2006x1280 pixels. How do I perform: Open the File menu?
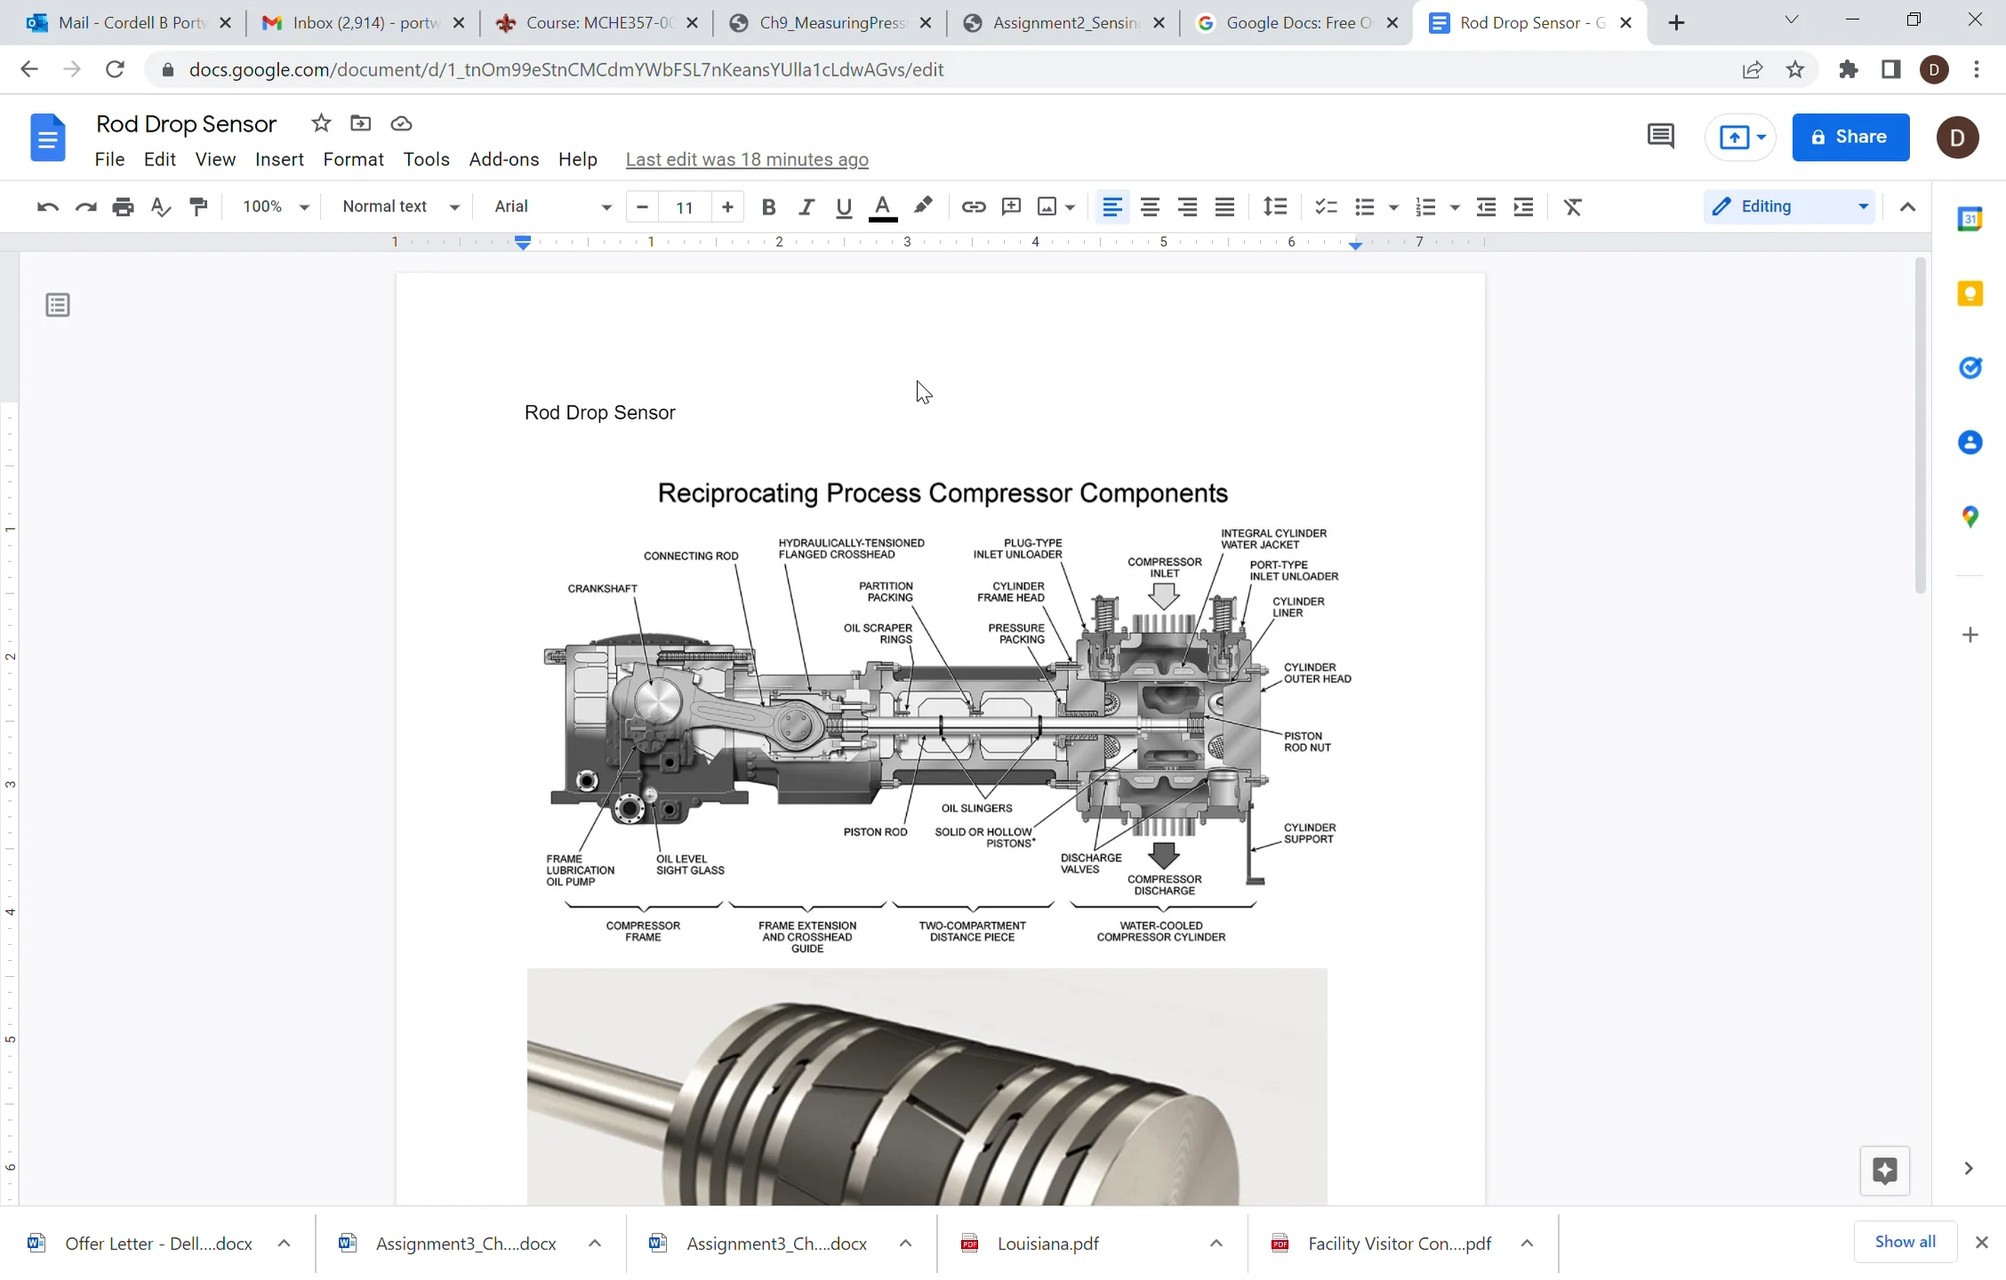[x=109, y=159]
